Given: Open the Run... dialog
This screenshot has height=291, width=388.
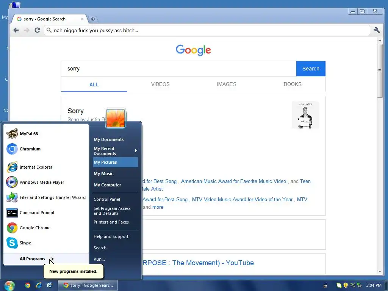Looking at the screenshot, I should (x=115, y=259).
